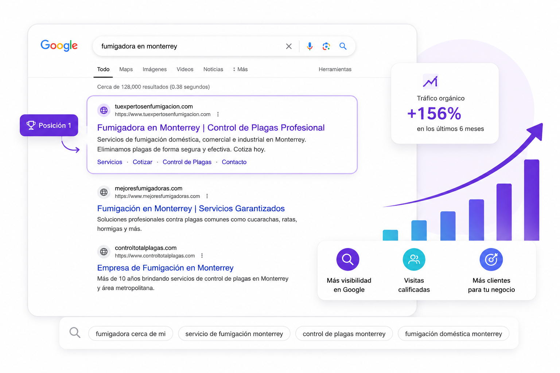Screen dimensions: 560x373
Task: Click the snippet starting Soluciones profesionales contra plagas
Action: click(197, 224)
